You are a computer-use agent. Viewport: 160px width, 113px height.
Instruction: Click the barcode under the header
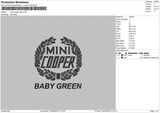pos(24,9)
